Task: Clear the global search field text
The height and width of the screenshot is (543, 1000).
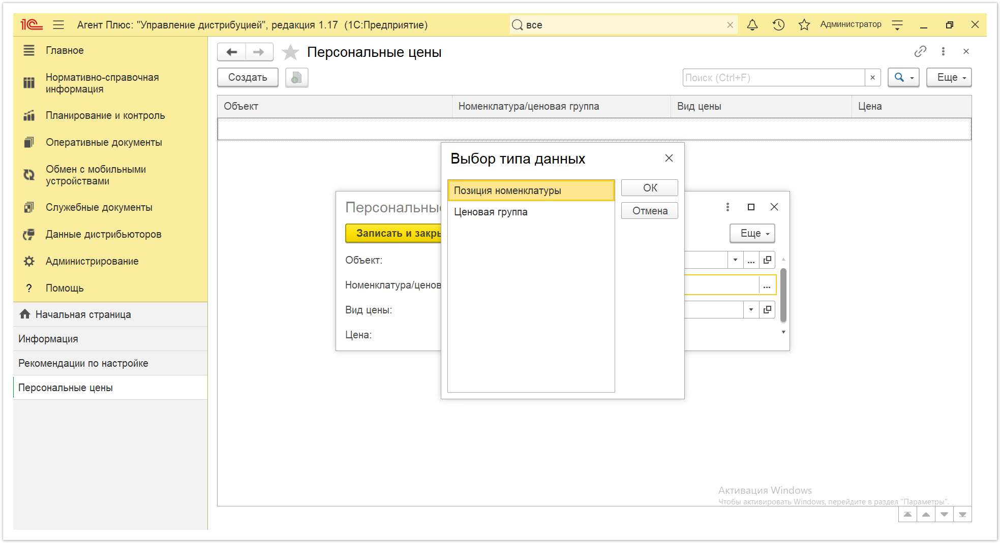Action: click(x=730, y=25)
